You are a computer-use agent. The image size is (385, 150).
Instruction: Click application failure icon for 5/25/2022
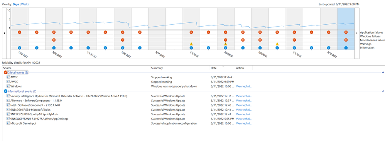click(x=54, y=32)
